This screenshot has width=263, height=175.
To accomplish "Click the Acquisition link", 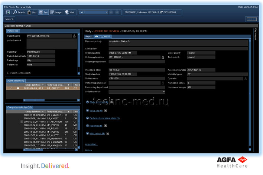I will point(91,144).
